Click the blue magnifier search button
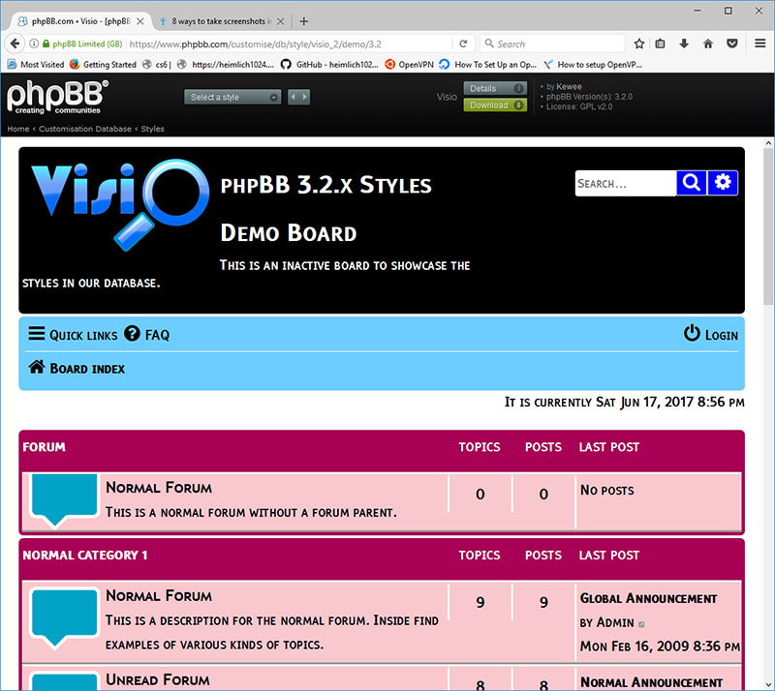 (692, 183)
